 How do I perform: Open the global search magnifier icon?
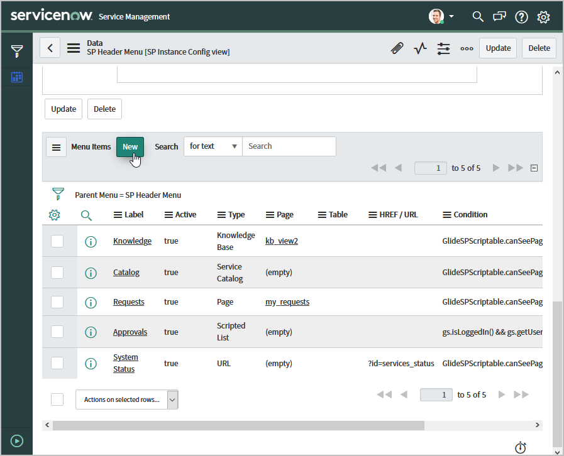(x=478, y=16)
